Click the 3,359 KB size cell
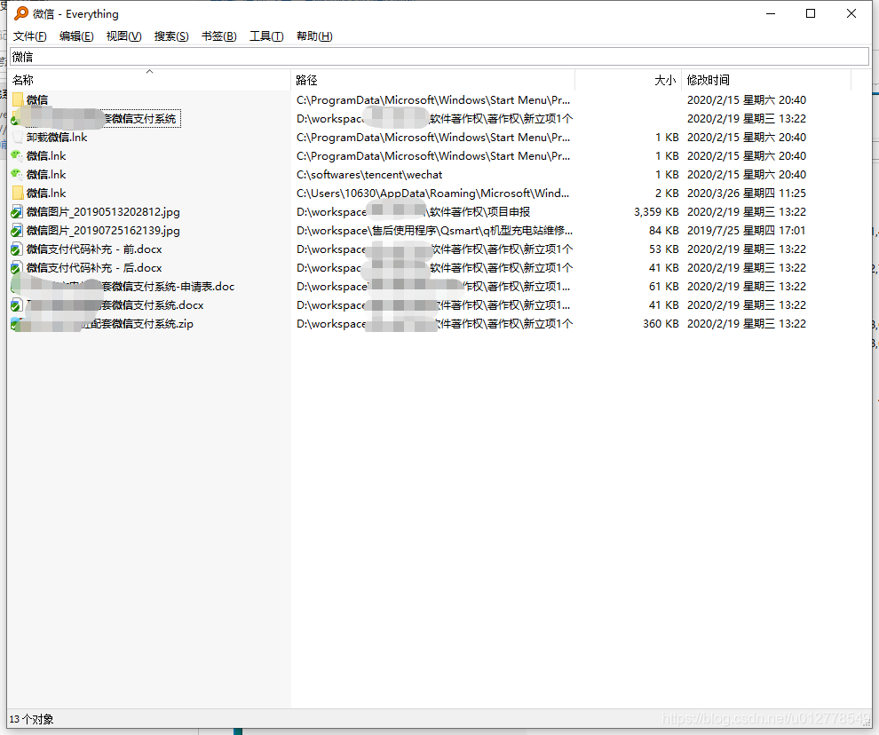879x735 pixels. 656,212
